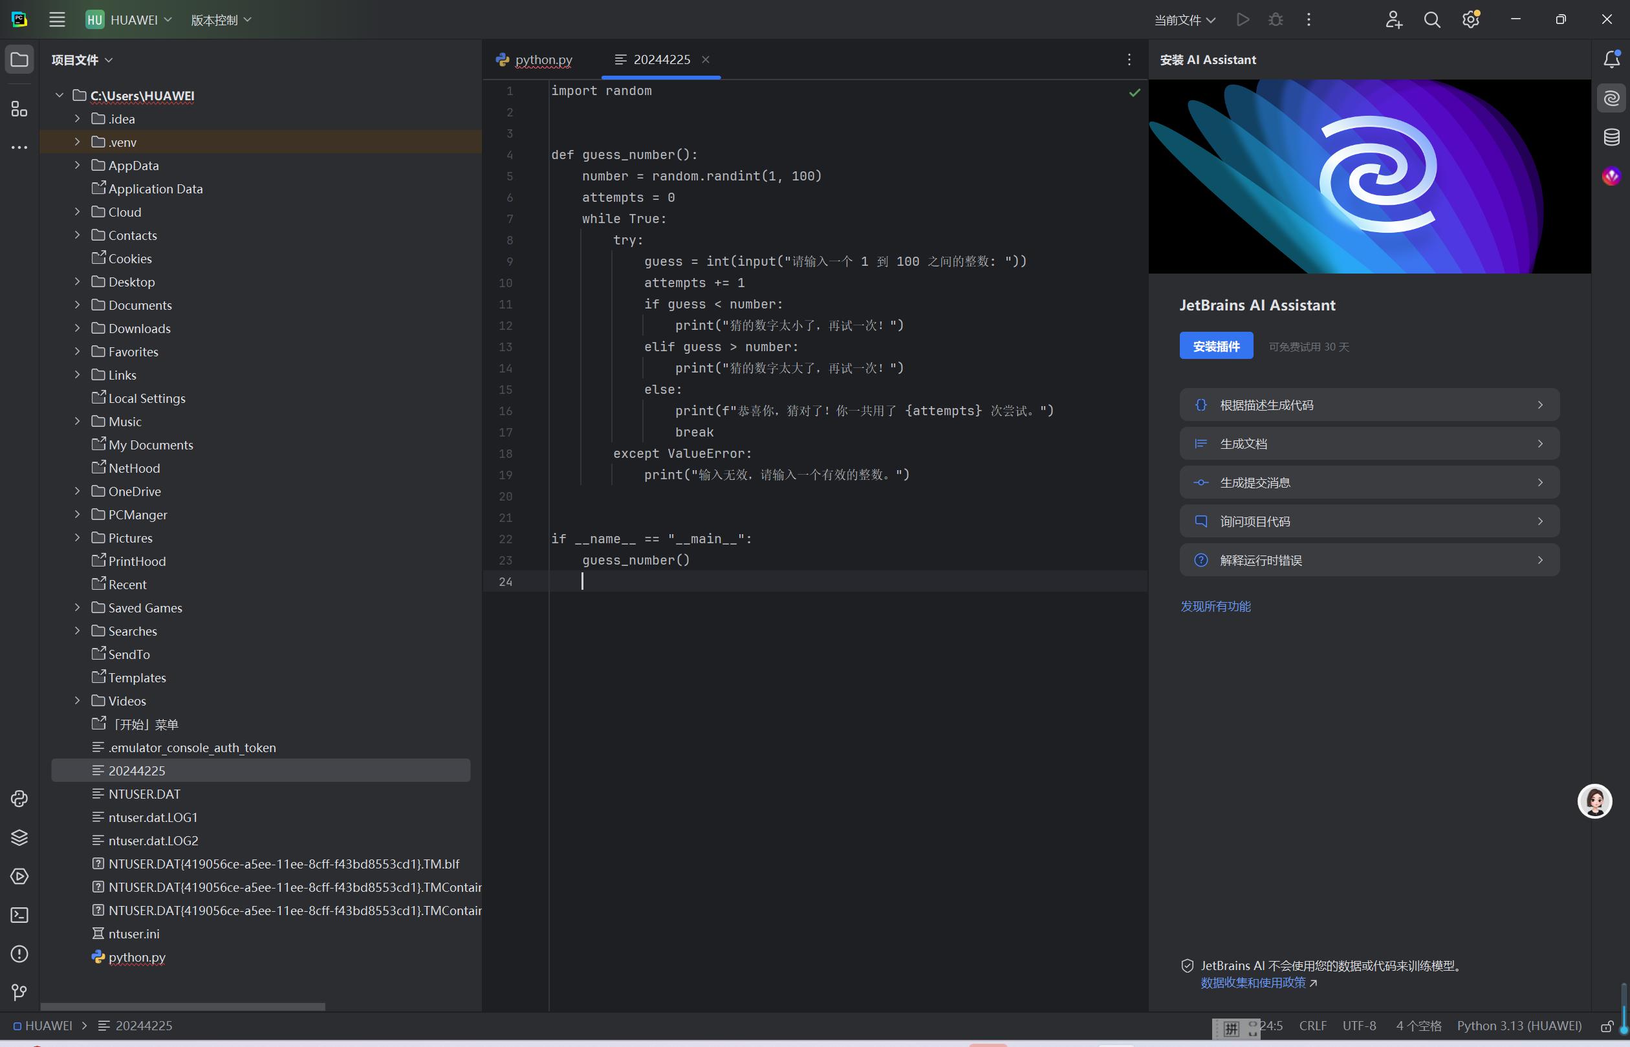Open the 发现所有功能 link
The image size is (1630, 1047).
pos(1215,606)
